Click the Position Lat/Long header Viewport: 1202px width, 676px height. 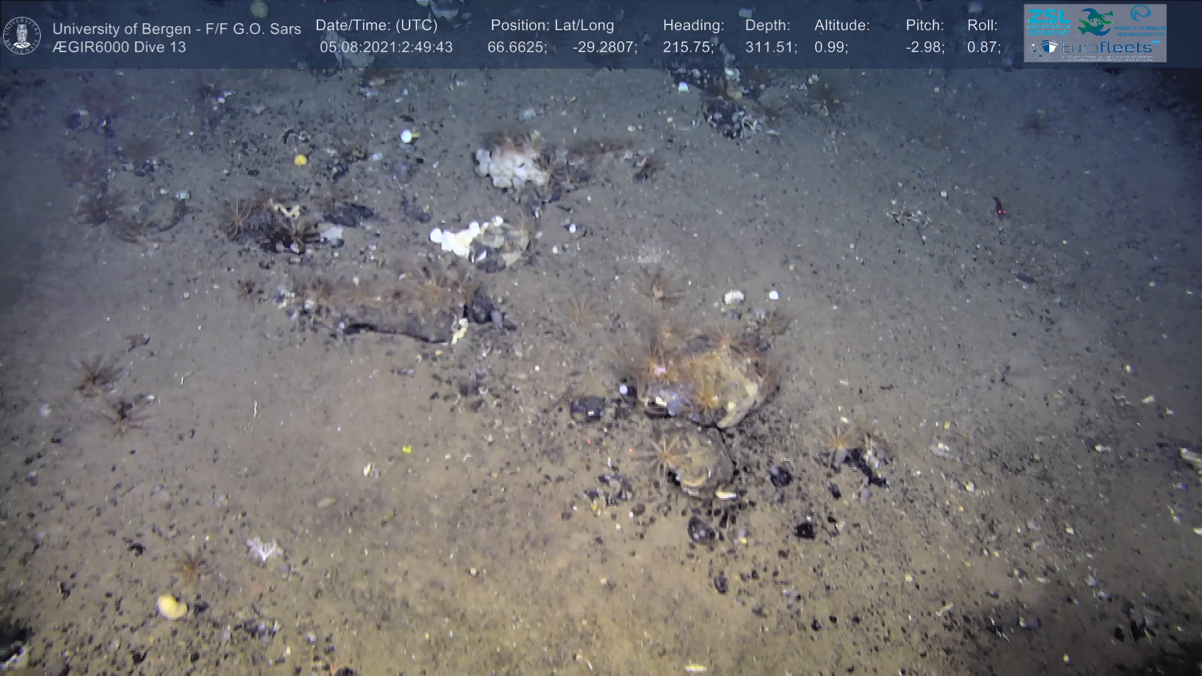pyautogui.click(x=552, y=25)
